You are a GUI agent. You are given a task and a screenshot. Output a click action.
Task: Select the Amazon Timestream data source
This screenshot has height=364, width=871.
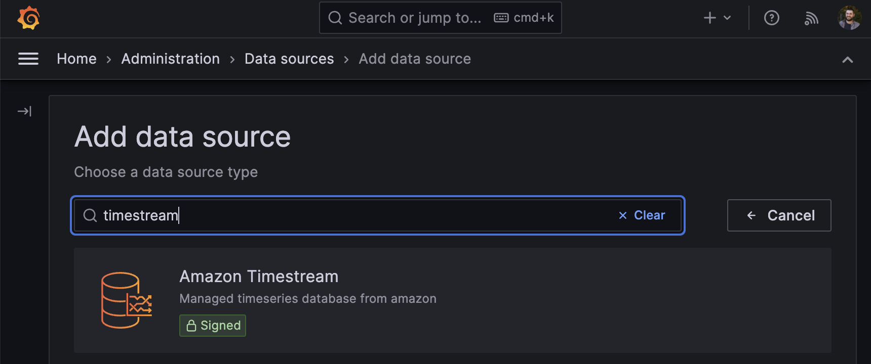point(258,277)
